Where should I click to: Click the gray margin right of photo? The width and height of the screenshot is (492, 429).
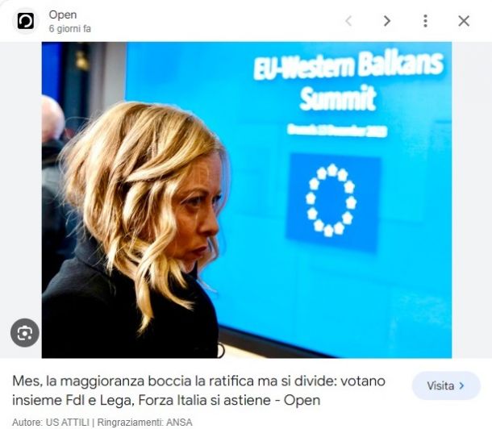click(x=472, y=200)
